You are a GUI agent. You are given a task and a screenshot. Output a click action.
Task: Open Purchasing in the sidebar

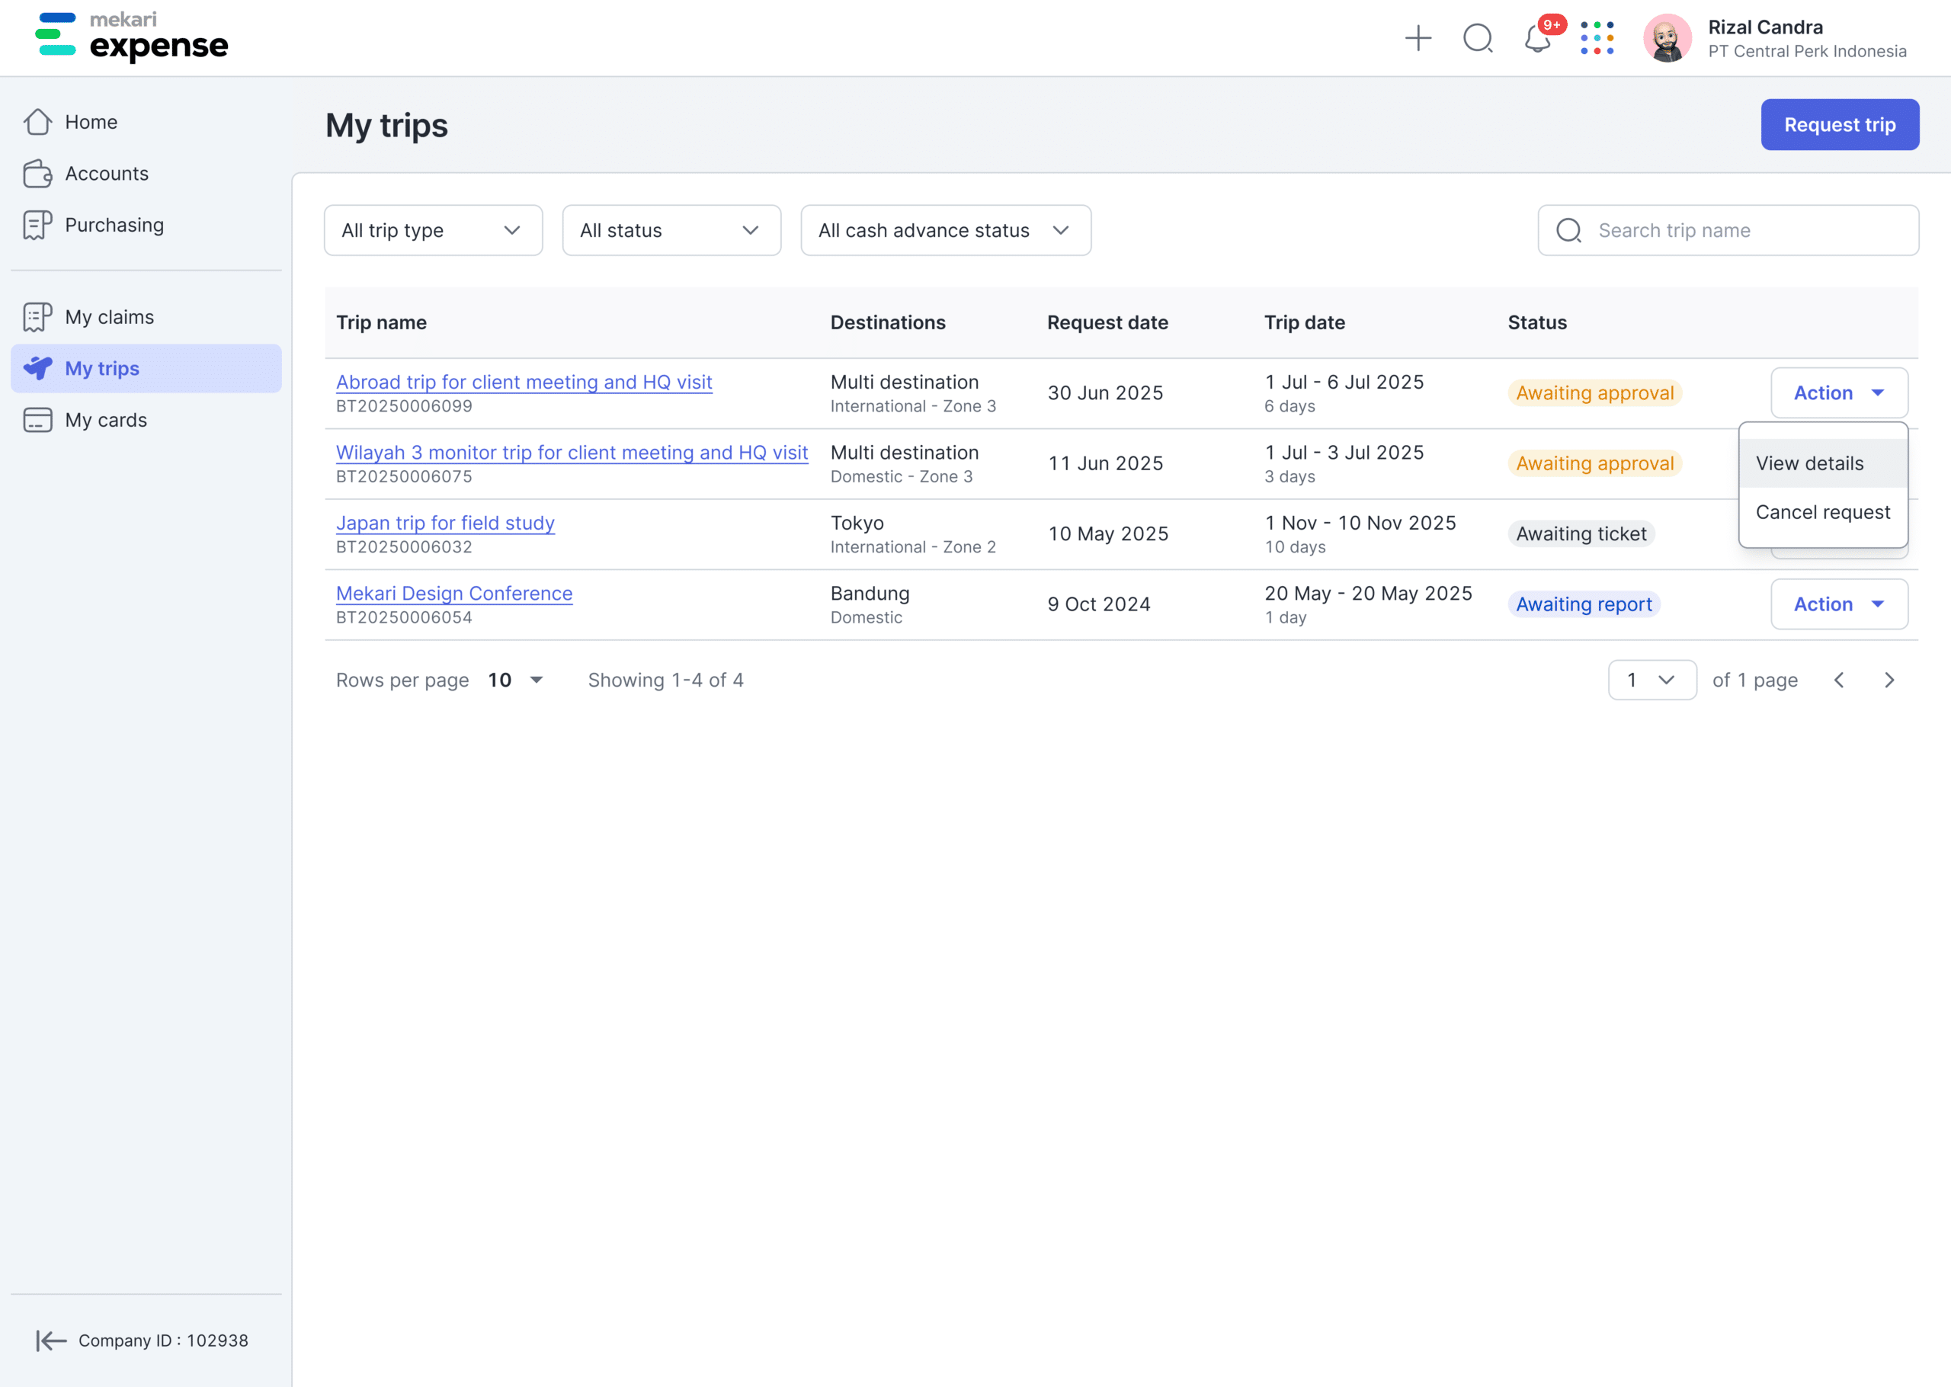tap(114, 226)
